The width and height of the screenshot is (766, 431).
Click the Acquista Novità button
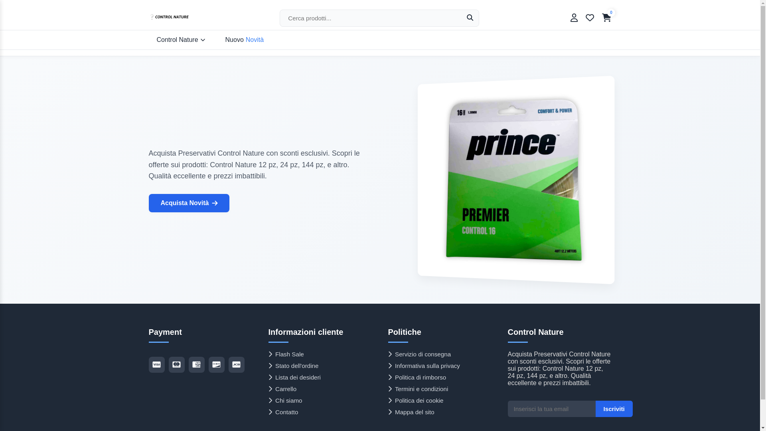coord(189,203)
